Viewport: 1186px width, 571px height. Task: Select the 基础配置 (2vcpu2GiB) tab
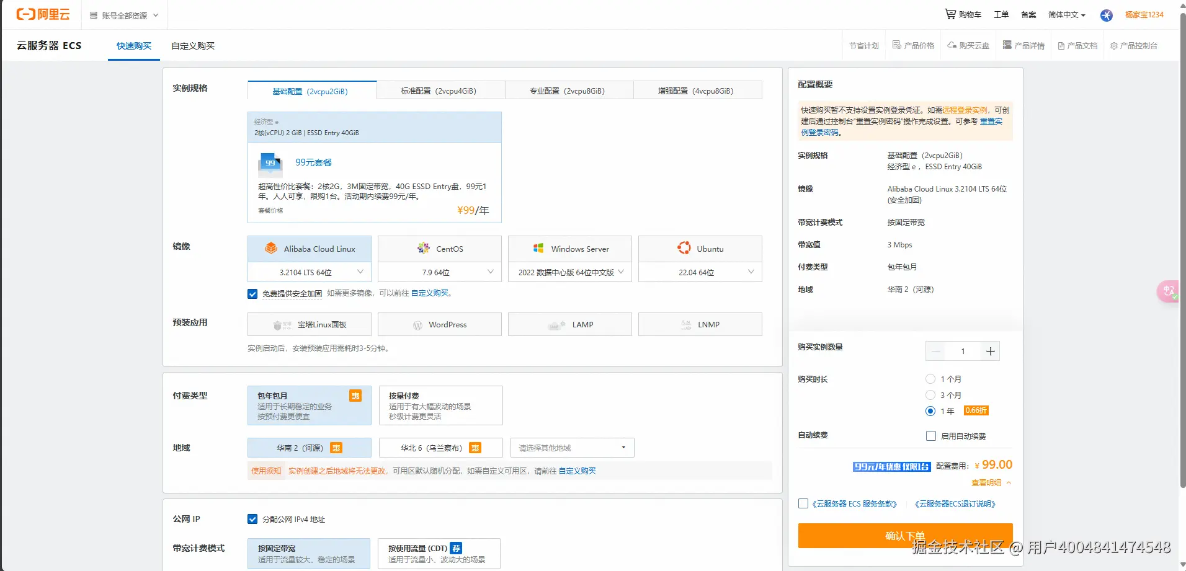(x=312, y=91)
